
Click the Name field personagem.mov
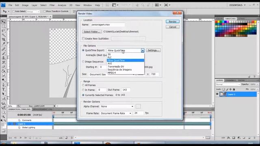[x=108, y=25]
